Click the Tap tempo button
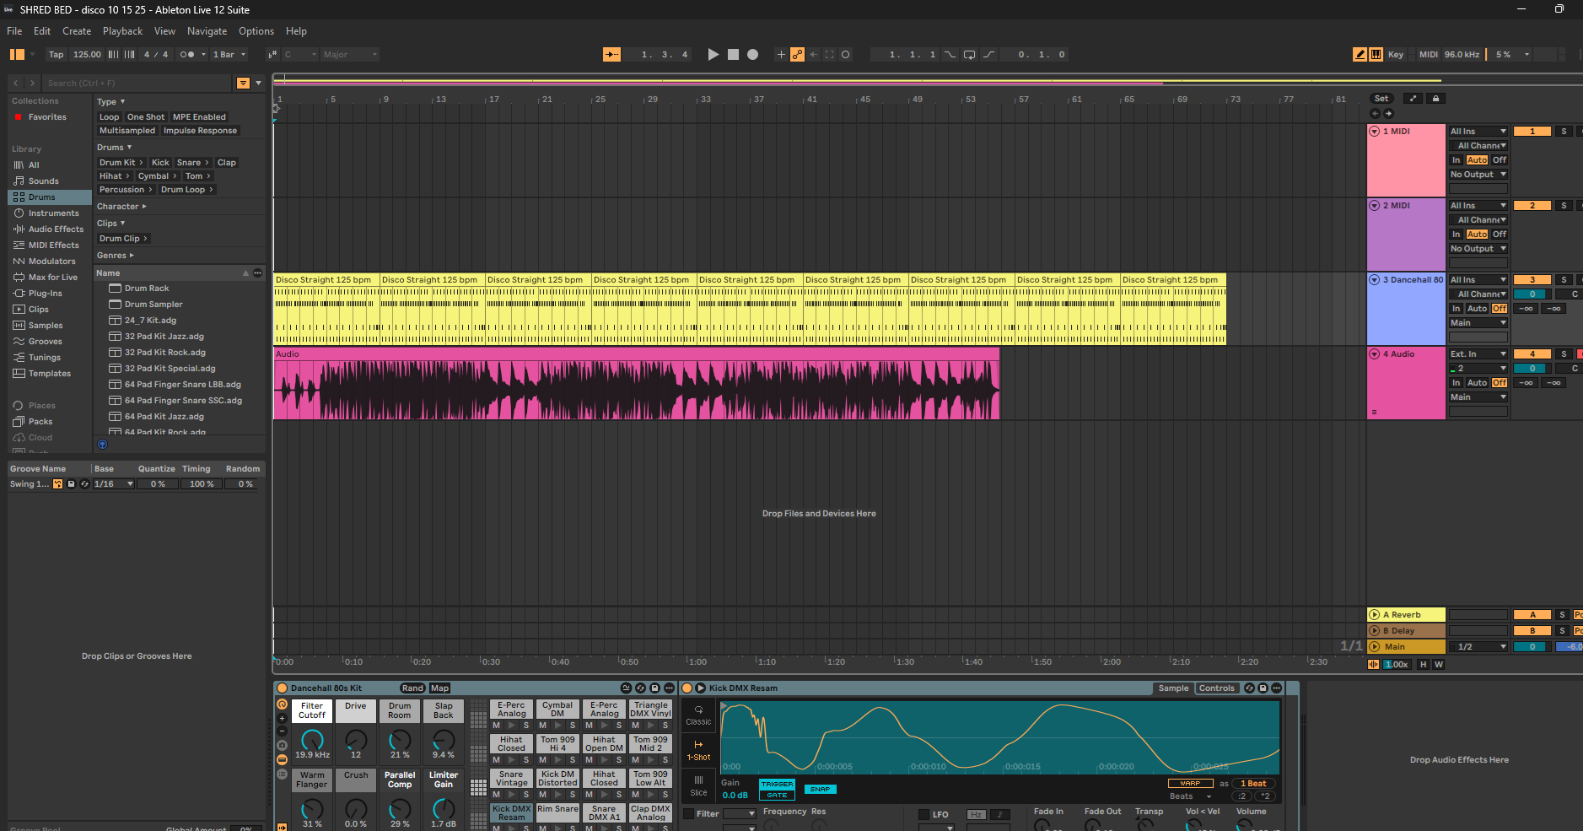The image size is (1583, 831). tap(57, 55)
